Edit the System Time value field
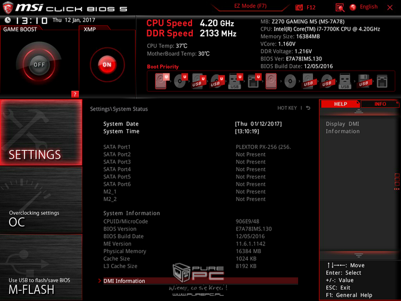This screenshot has height=301, width=401. (247, 131)
